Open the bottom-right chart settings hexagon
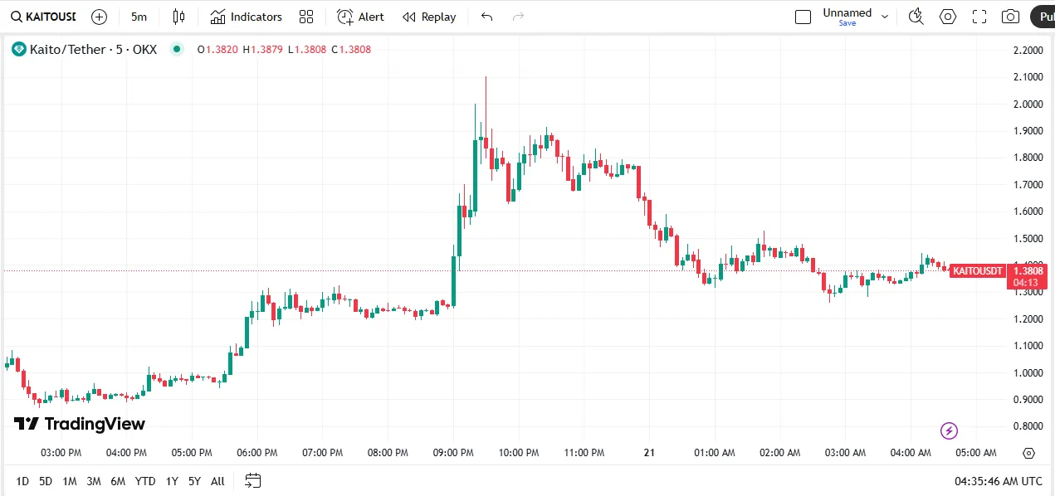Screen dimensions: 1055x496 (1027, 454)
